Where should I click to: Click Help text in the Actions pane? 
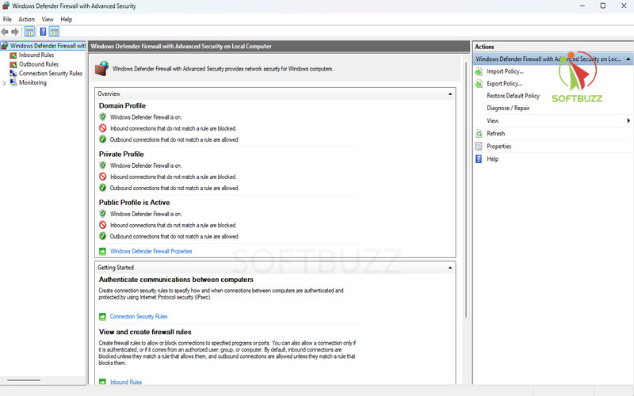pos(492,159)
